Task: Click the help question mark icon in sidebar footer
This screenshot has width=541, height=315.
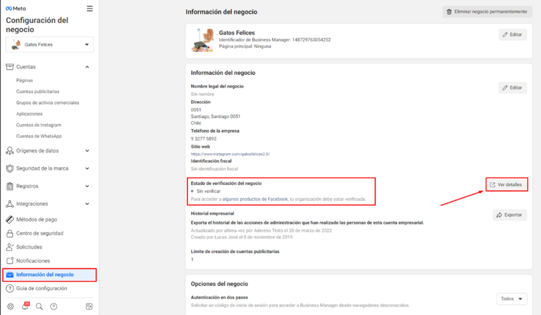Action: (x=53, y=307)
